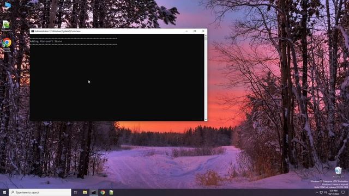Click 'Adding Microsoft Store' text in console
The height and width of the screenshot is (196, 349).
point(46,41)
